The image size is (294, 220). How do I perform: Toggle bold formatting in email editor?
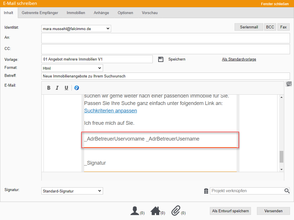coord(49,88)
